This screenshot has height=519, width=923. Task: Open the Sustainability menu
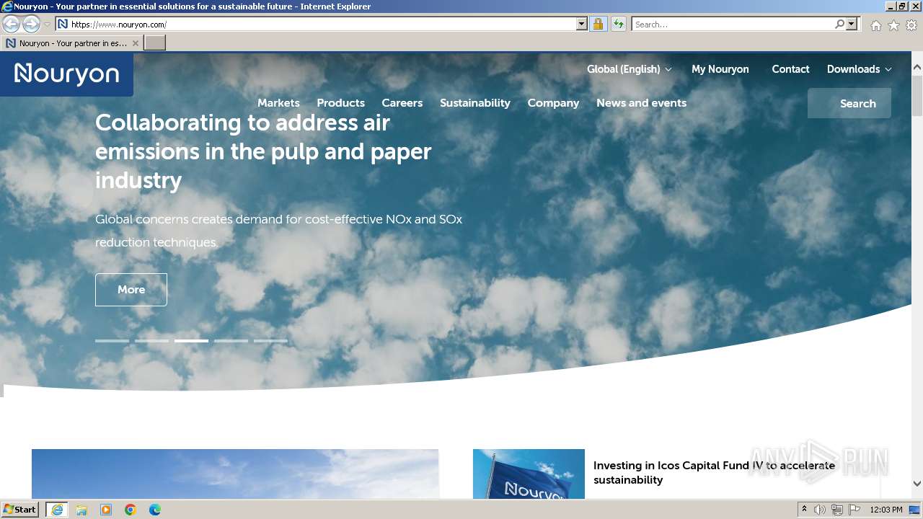click(475, 103)
